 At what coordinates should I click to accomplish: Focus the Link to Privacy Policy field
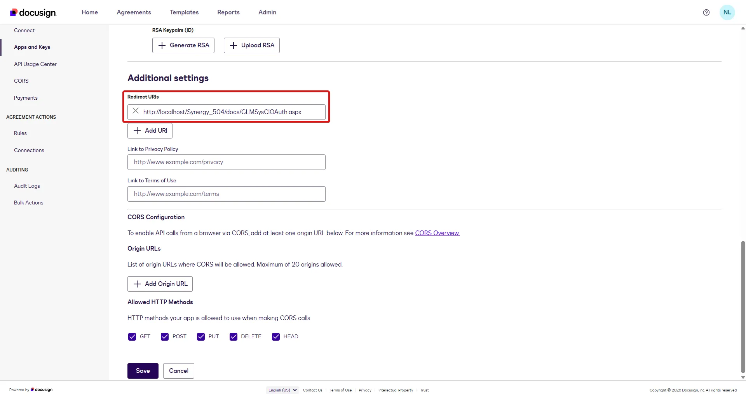226,162
